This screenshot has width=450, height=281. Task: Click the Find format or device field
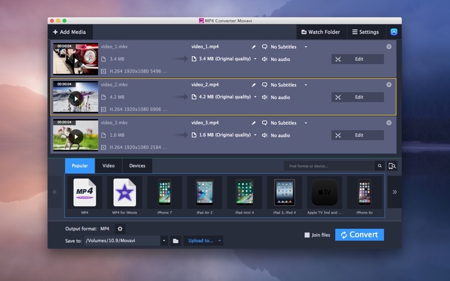tap(328, 166)
